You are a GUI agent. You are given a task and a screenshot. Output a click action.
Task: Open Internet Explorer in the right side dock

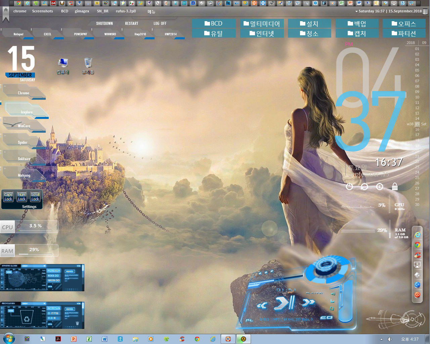pyautogui.click(x=417, y=234)
